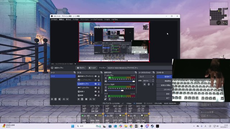Toggle visibility of 映像キャプチャデバイス source
The height and width of the screenshot is (129, 230).
[96, 76]
